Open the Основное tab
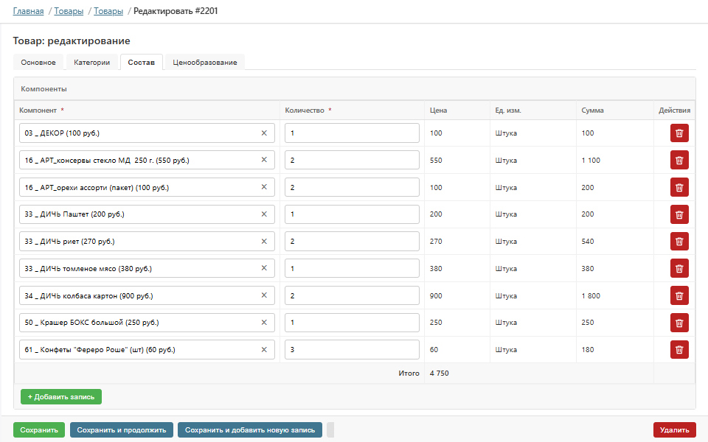Screen dimensions: 708x442 click(38, 62)
